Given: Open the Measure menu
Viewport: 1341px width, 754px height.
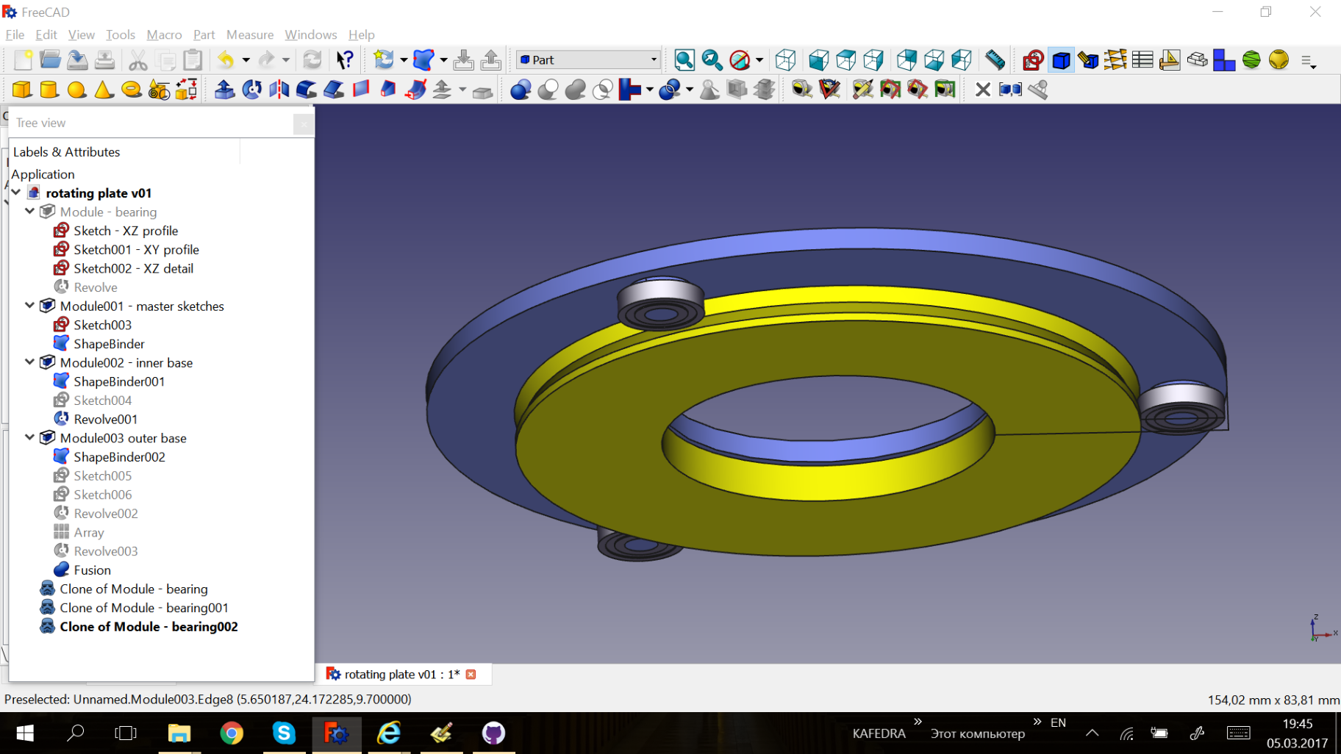Looking at the screenshot, I should pyautogui.click(x=250, y=35).
